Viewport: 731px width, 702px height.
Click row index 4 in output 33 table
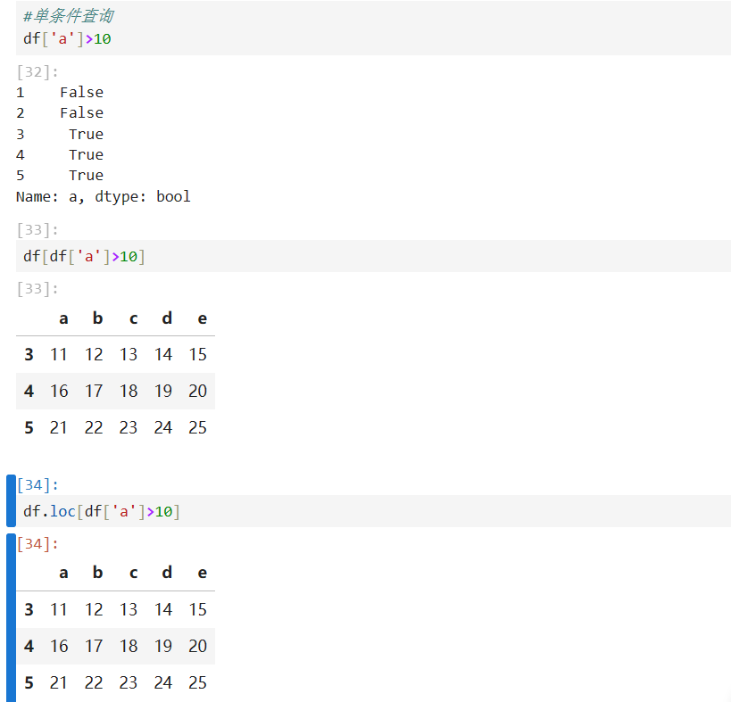pos(29,391)
